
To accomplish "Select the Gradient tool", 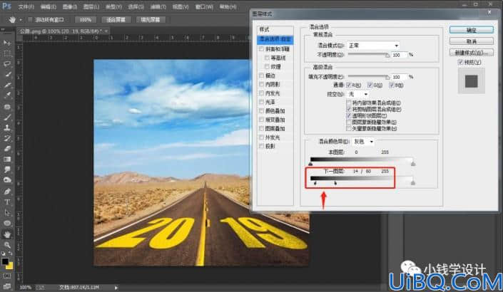I will click(7, 160).
